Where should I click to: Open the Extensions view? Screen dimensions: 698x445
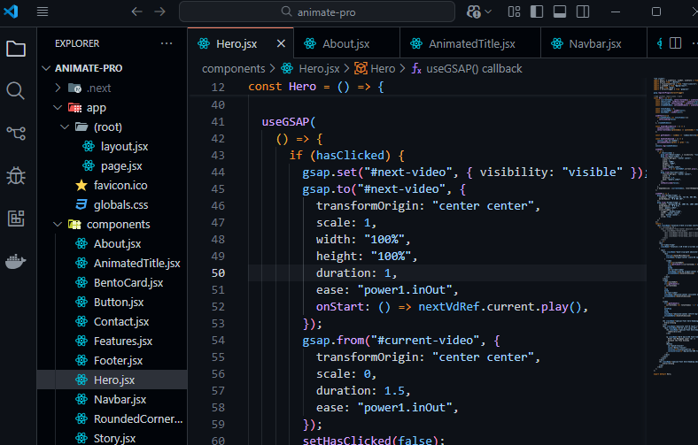(x=16, y=219)
